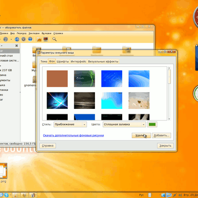Open the Вкладки menu in file browser
The width and height of the screenshot is (198, 198).
point(47,33)
